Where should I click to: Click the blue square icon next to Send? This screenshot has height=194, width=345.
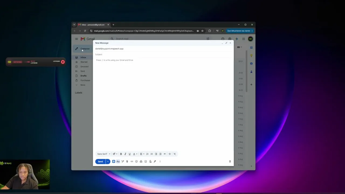tap(113, 161)
